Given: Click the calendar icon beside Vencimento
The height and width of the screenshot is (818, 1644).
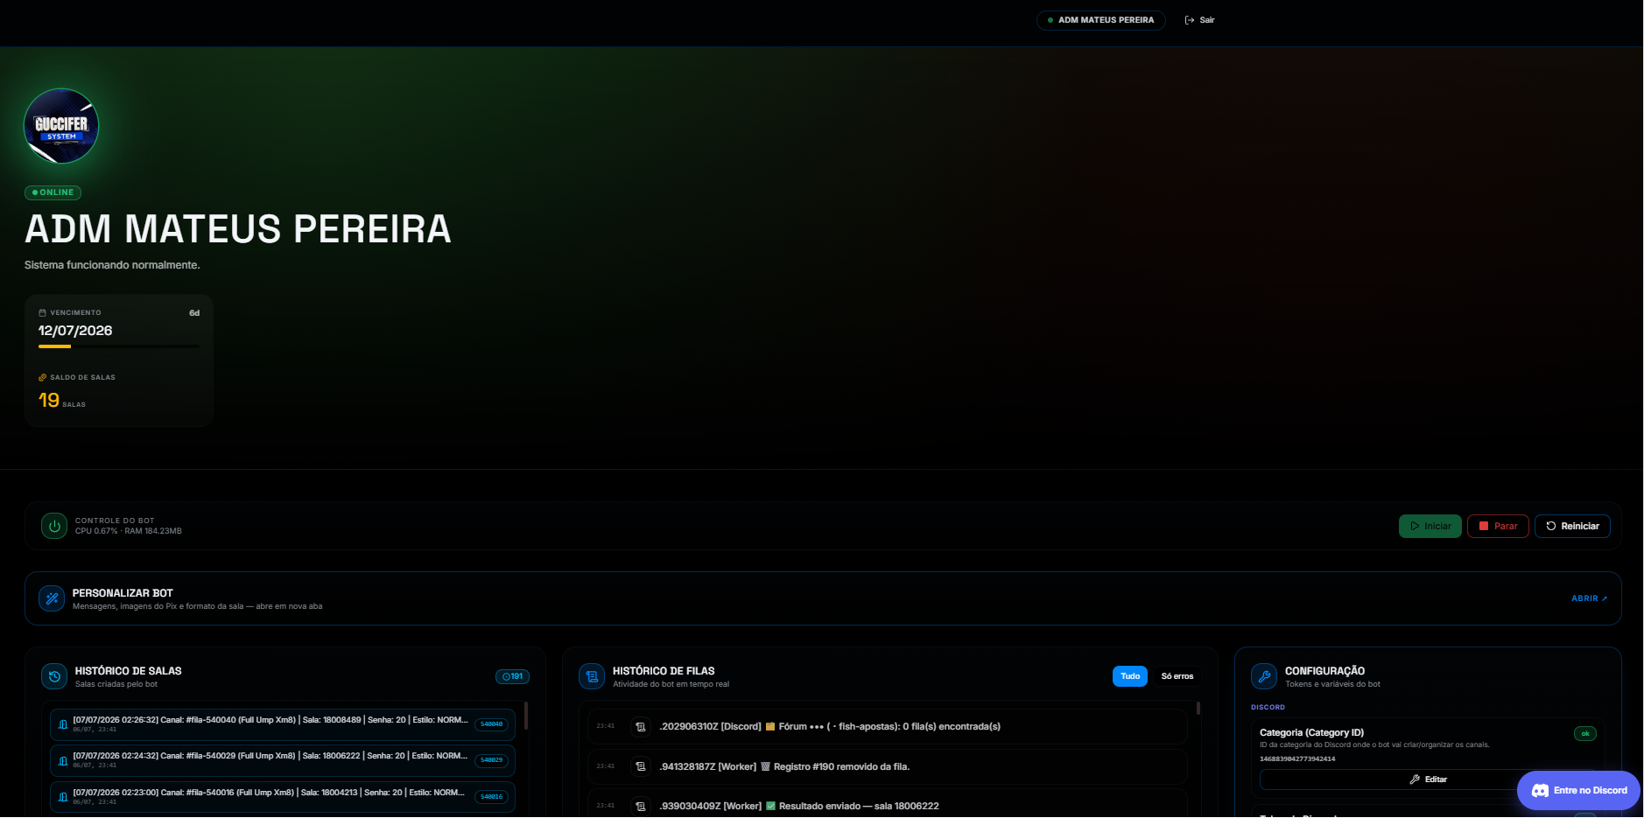Looking at the screenshot, I should [x=42, y=312].
